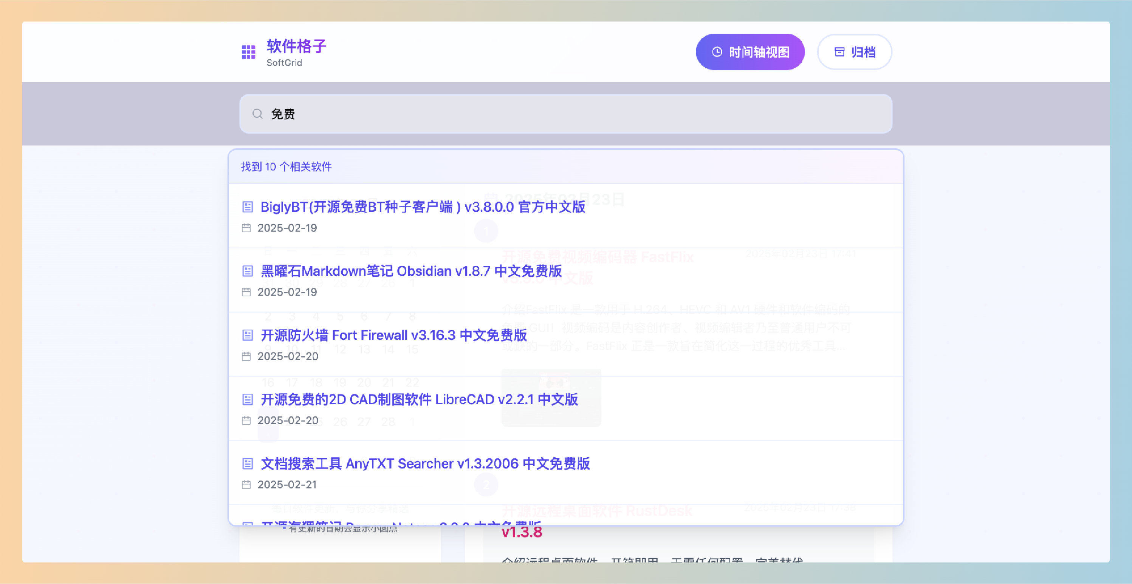The image size is (1132, 584).
Task: Click the search magnifier icon
Action: 257,114
